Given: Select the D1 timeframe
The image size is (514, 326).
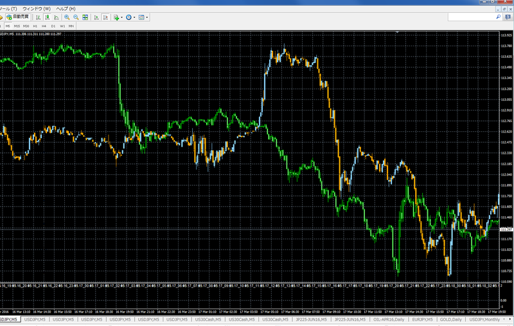Looking at the screenshot, I should [53, 26].
